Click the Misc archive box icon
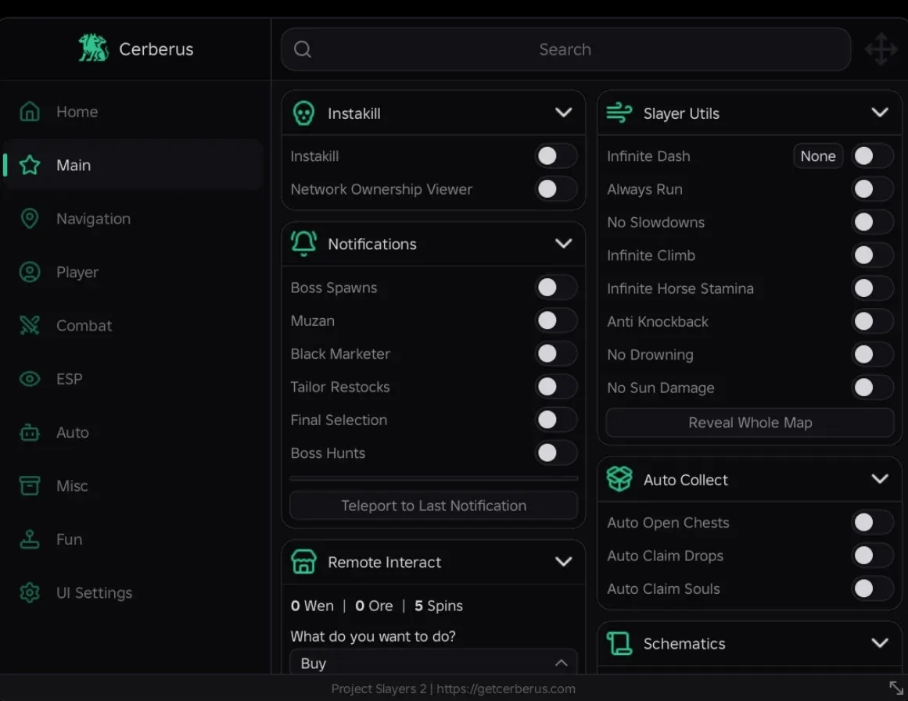Viewport: 908px width, 701px height. coord(30,485)
